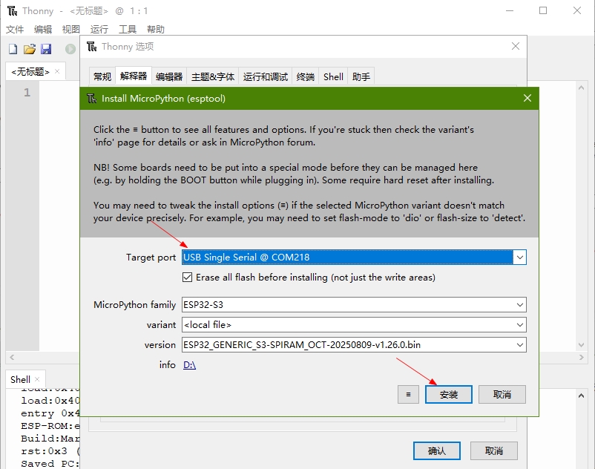595x469 pixels.
Task: Click the green Run script icon
Action: click(70, 49)
